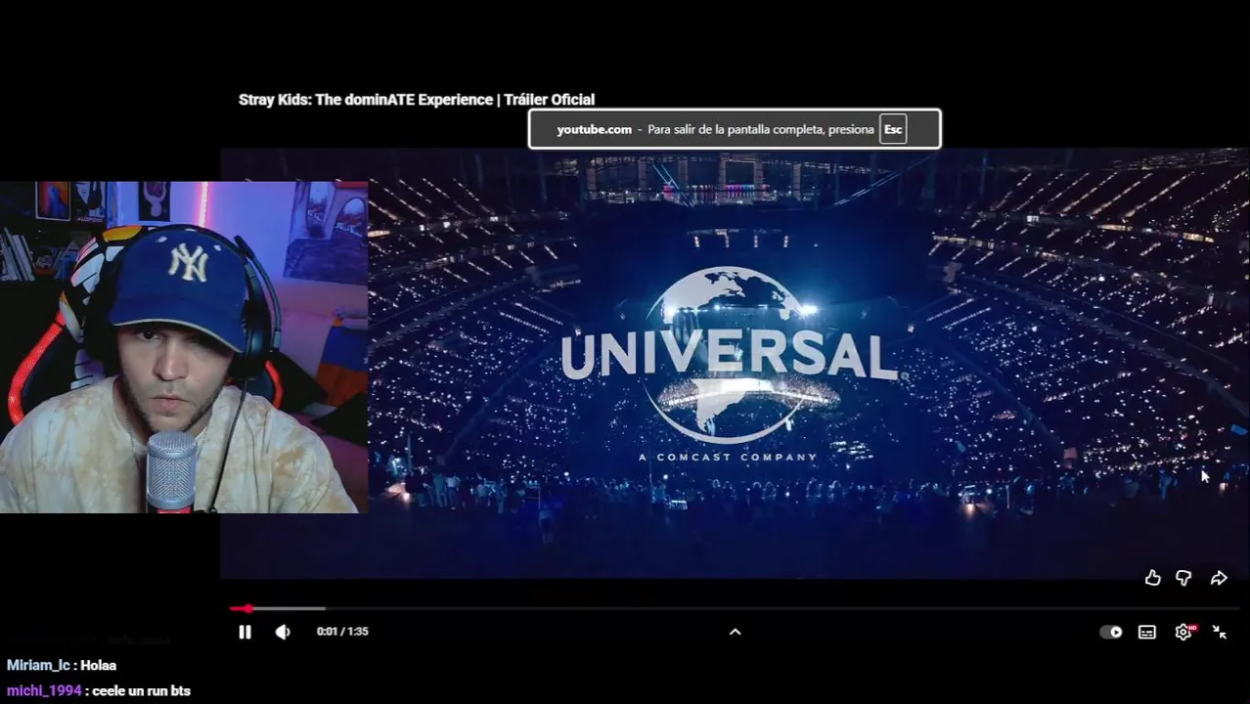Image resolution: width=1250 pixels, height=704 pixels.
Task: Click the Esc key hint in the notice
Action: click(893, 129)
